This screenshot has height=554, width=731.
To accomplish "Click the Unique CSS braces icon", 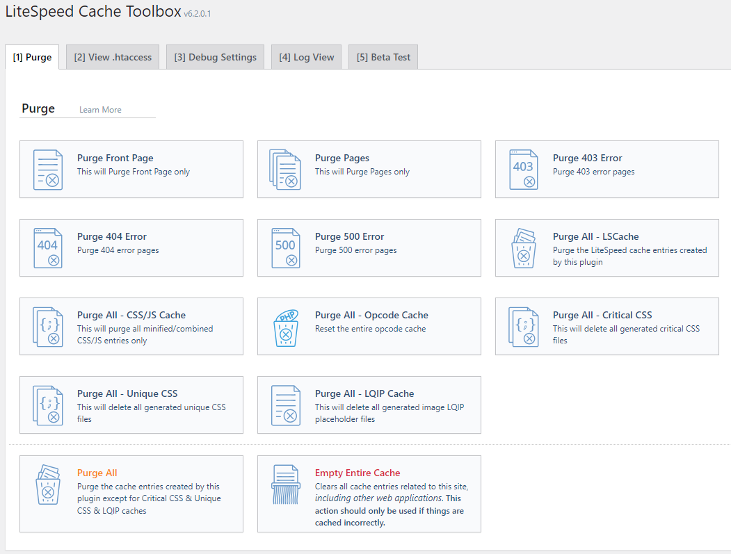I will tap(48, 405).
